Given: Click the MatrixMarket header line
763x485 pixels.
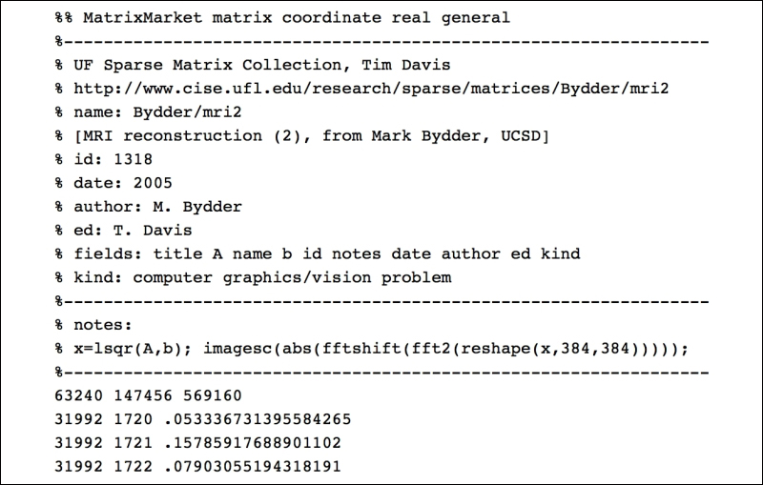Looking at the screenshot, I should [x=282, y=18].
